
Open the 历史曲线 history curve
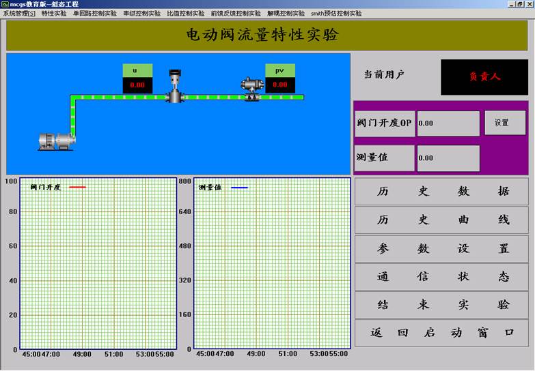(441, 220)
